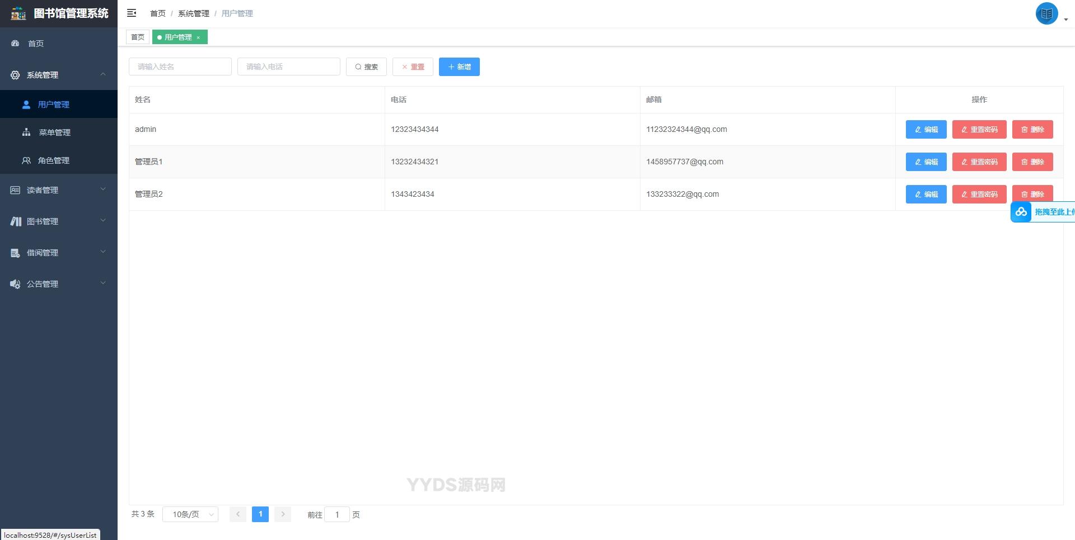Click the 搜索 search button
Screen dimensions: 1075x540
[x=366, y=67]
